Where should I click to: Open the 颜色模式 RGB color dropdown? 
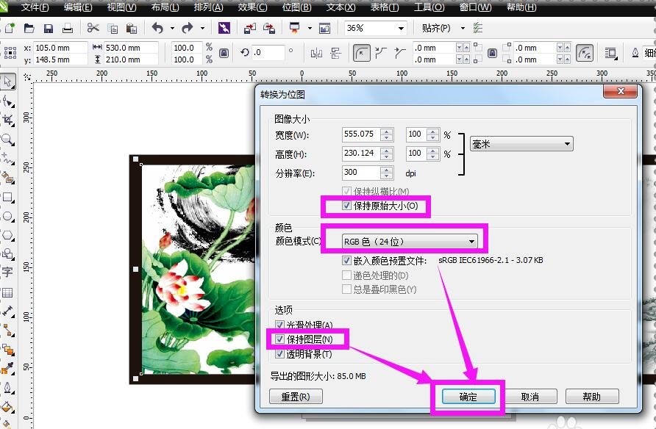472,240
